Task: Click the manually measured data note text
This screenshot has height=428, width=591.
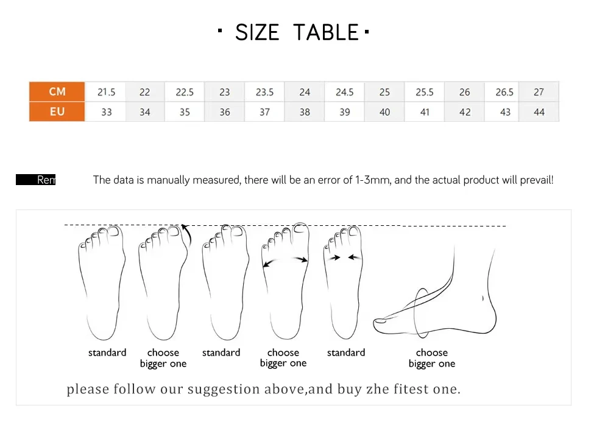Action: click(x=323, y=180)
